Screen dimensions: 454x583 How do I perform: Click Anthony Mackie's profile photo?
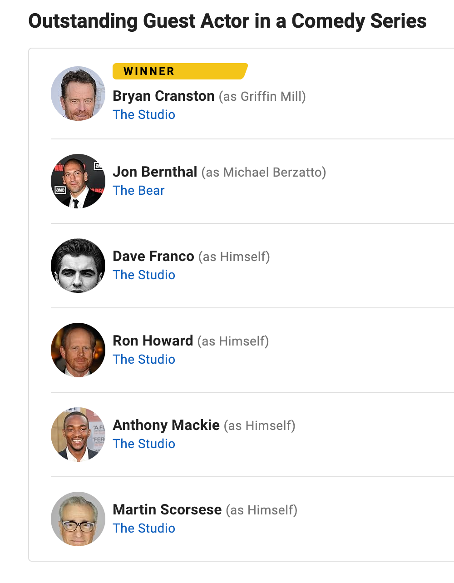(78, 435)
